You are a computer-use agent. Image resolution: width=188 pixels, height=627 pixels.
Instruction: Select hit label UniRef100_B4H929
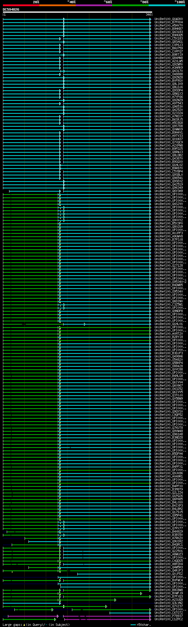coord(169,531)
